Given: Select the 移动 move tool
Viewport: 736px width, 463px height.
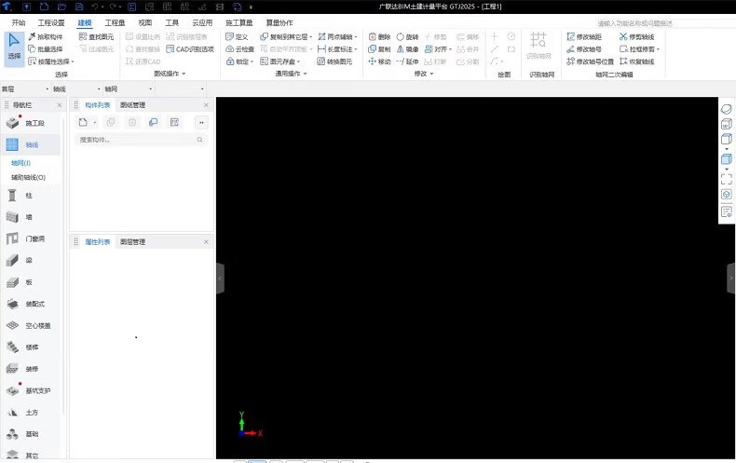Looking at the screenshot, I should [x=379, y=61].
